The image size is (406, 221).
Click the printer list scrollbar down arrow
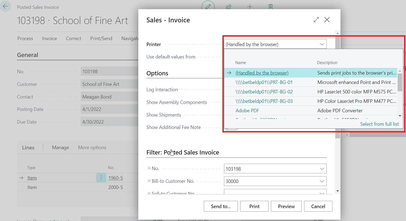400,116
